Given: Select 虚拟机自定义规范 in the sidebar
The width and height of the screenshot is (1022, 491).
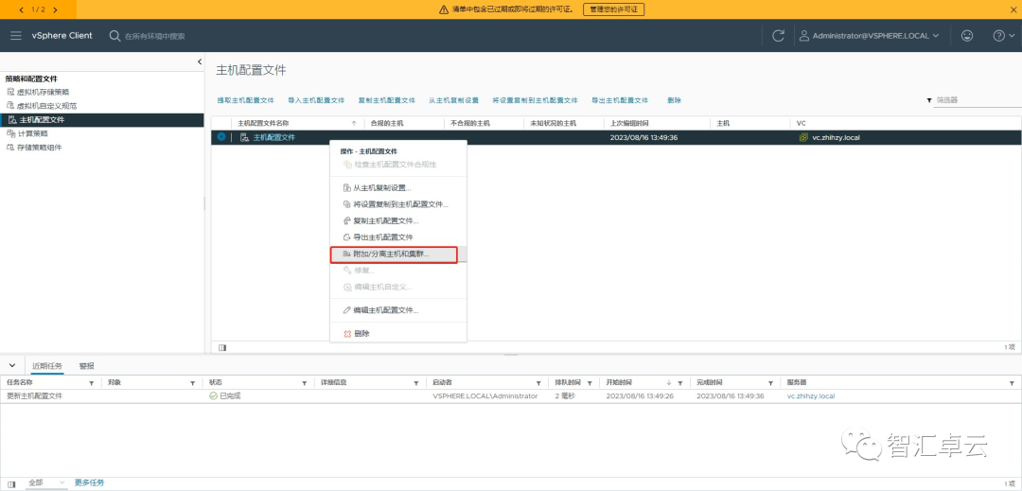Looking at the screenshot, I should (x=46, y=106).
